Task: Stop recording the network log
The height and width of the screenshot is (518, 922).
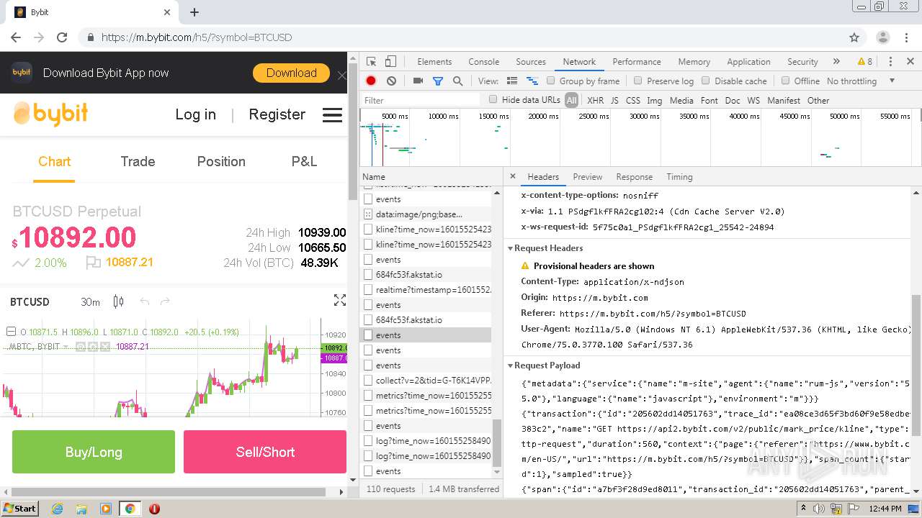Action: click(x=371, y=81)
